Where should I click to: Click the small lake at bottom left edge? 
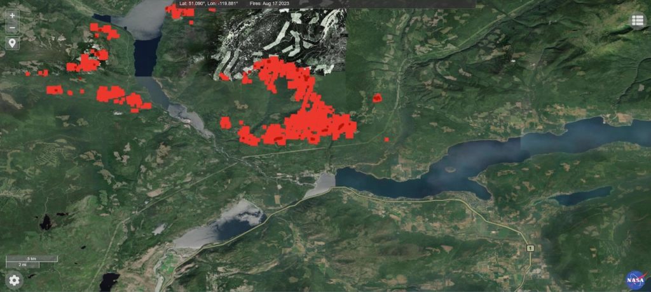[x=109, y=281]
